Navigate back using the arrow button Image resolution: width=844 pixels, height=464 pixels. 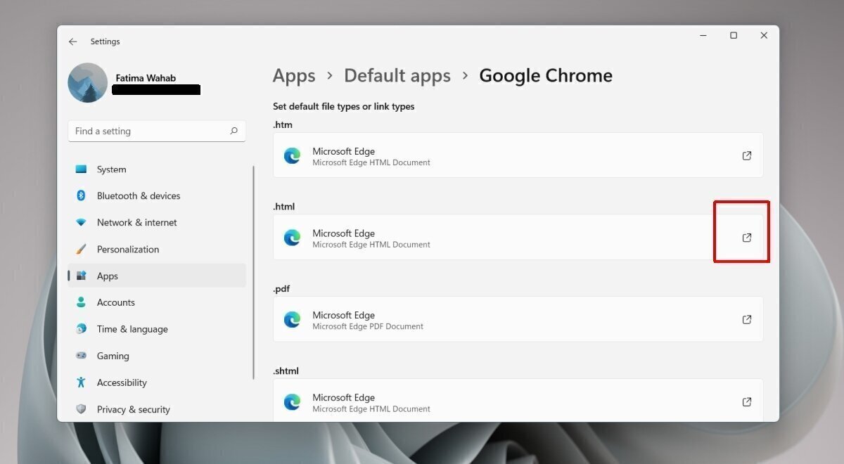72,41
